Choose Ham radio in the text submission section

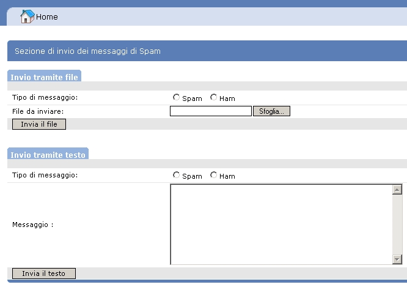pyautogui.click(x=214, y=176)
